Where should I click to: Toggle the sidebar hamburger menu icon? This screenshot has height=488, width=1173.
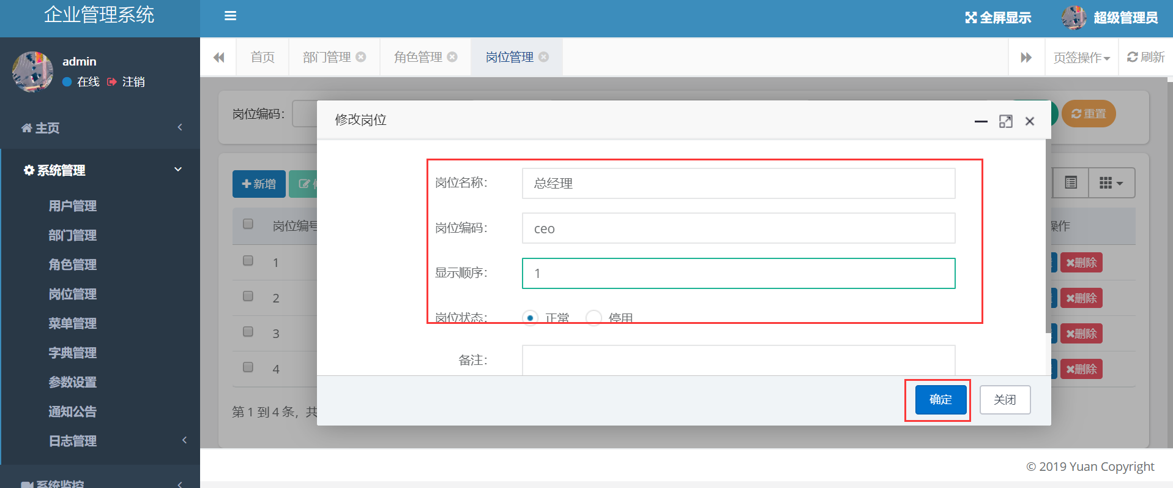(x=230, y=16)
